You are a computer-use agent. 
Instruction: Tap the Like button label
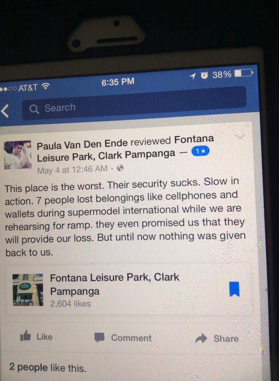tap(44, 337)
